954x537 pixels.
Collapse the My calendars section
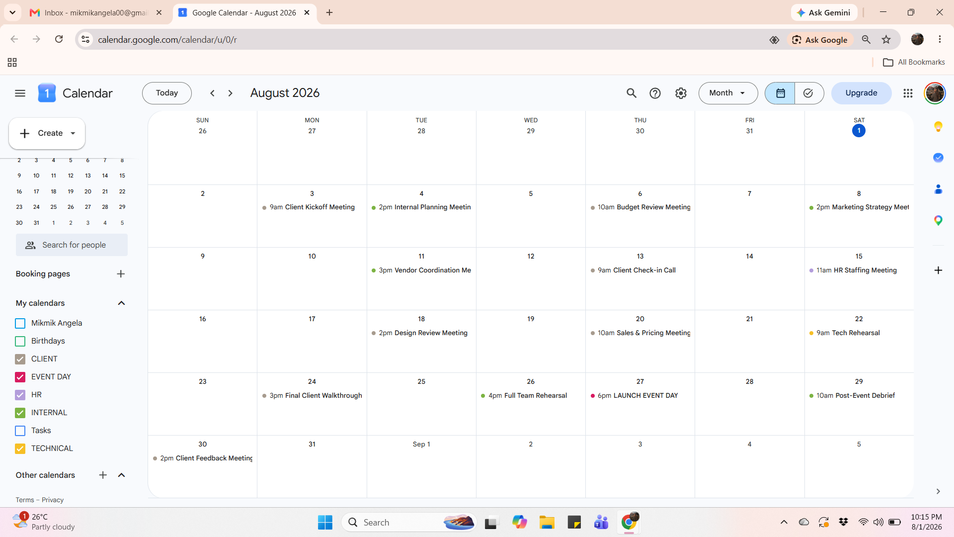[121, 303]
